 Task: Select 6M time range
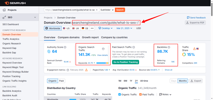(x=125, y=81)
